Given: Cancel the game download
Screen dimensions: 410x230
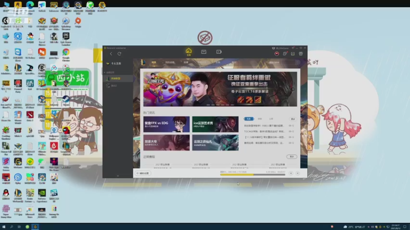Looking at the screenshot, I should 298,173.
